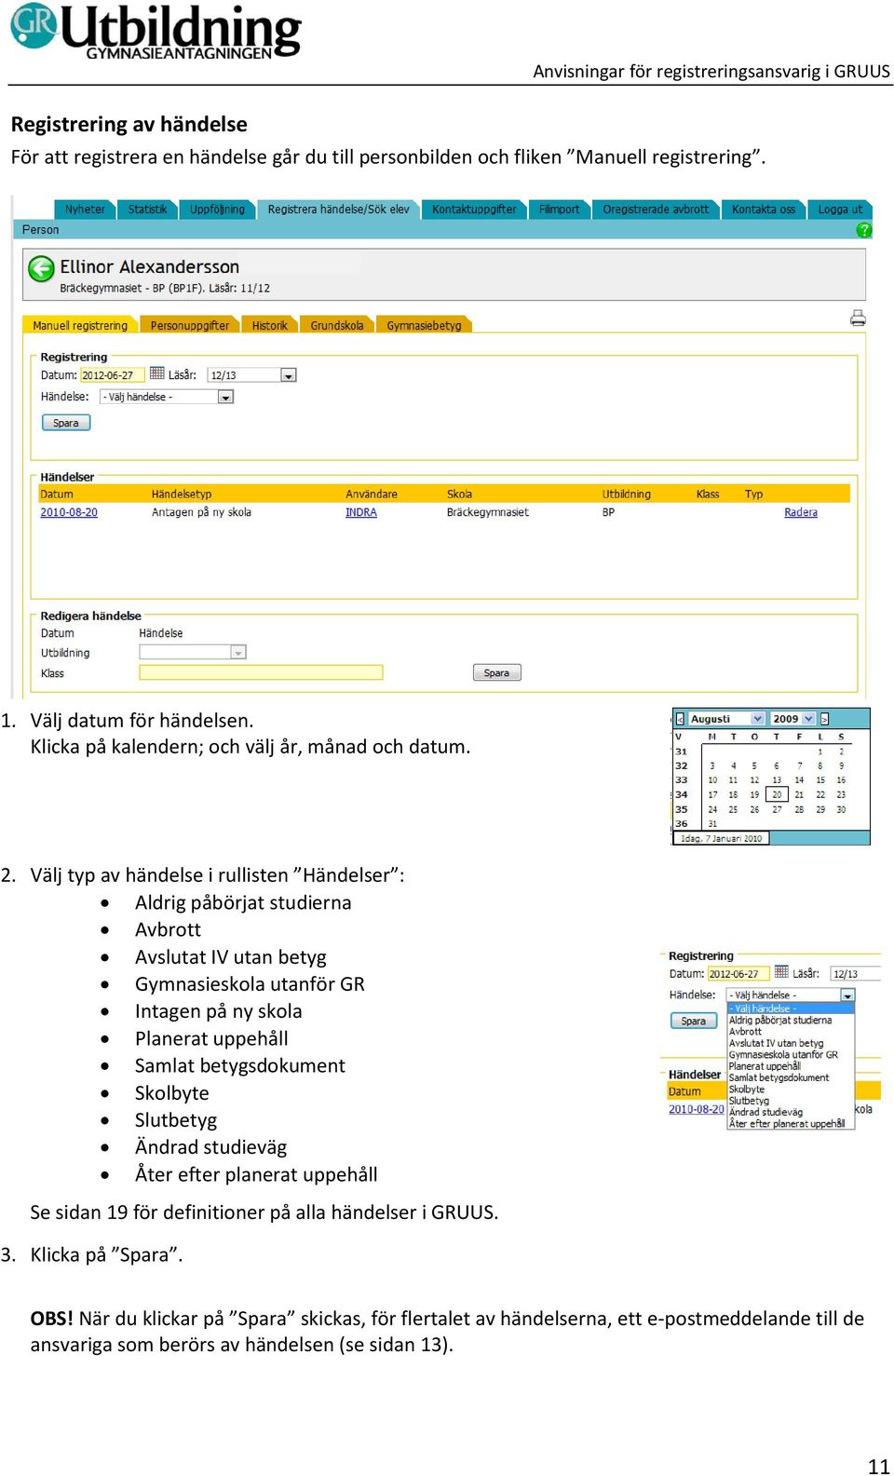Screen dimensions: 894x1476
Task: Open the Historik sub-tab
Action: tap(270, 325)
